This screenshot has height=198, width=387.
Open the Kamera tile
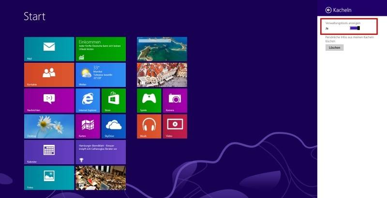point(175,100)
